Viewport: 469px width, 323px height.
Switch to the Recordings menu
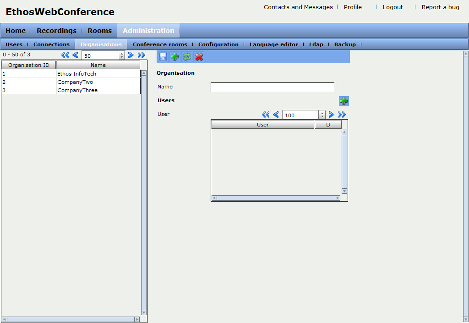pyautogui.click(x=56, y=31)
